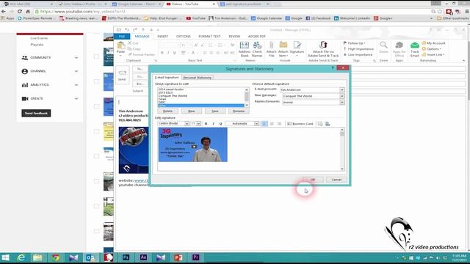Check the second video checkbox in YouTube list
The height and width of the screenshot is (264, 470).
point(96,81)
